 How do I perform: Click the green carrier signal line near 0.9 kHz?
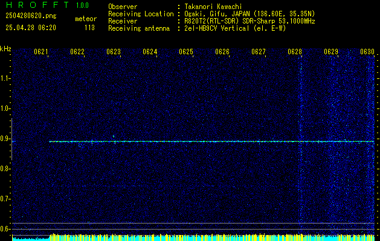(x=211, y=142)
